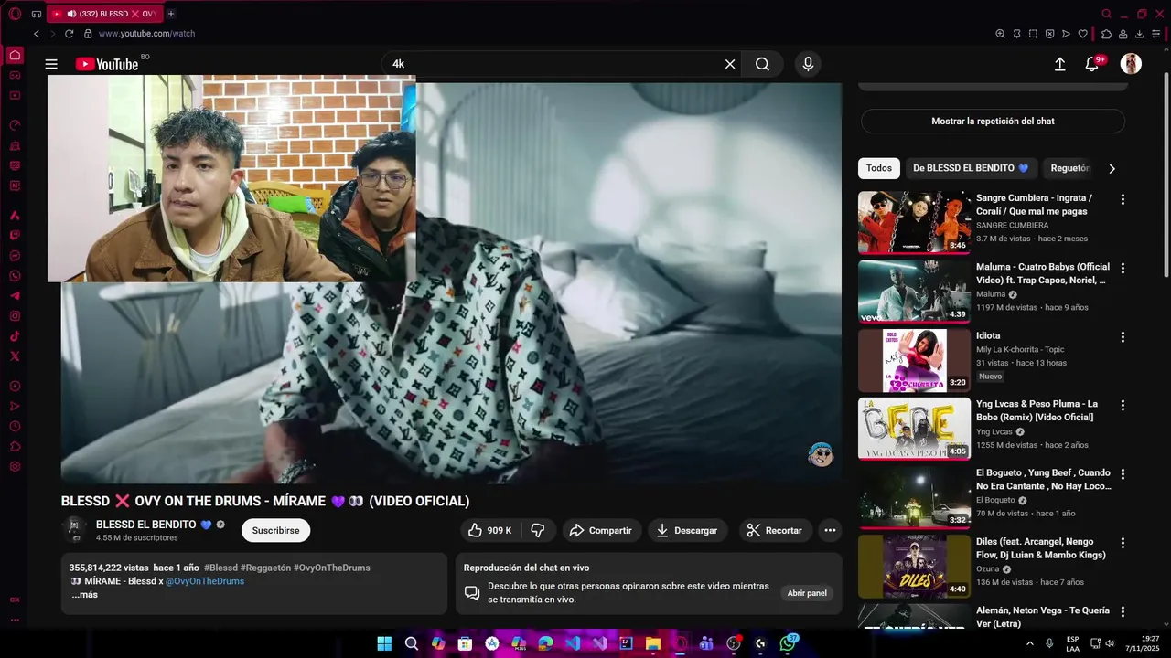
Task: Open the Diles (feat. Arcangel) video title
Action: [x=1041, y=548]
